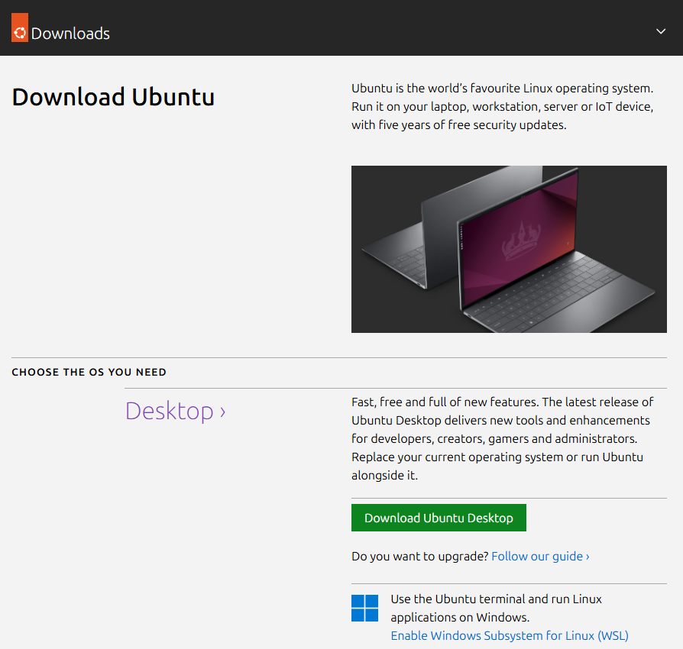Click the laptop hero image

click(509, 249)
